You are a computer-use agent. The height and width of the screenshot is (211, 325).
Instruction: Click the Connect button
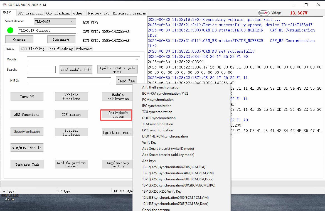[x=19, y=39]
